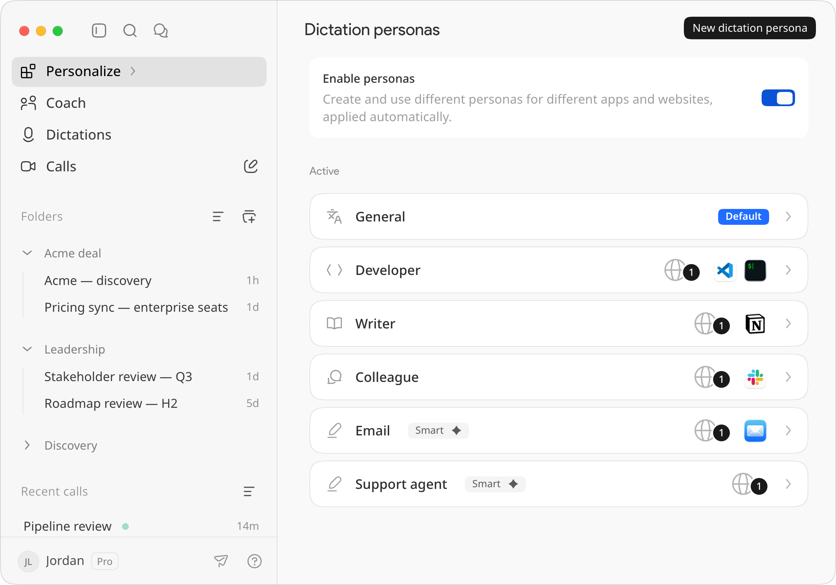Viewport: 836px width, 585px height.
Task: Open Dictations in the sidebar
Action: click(139, 135)
